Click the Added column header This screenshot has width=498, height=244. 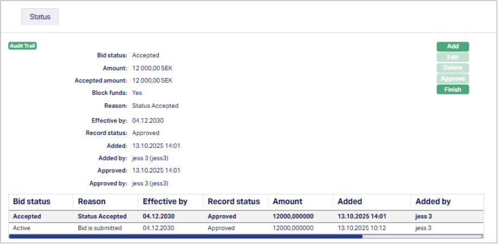point(350,202)
